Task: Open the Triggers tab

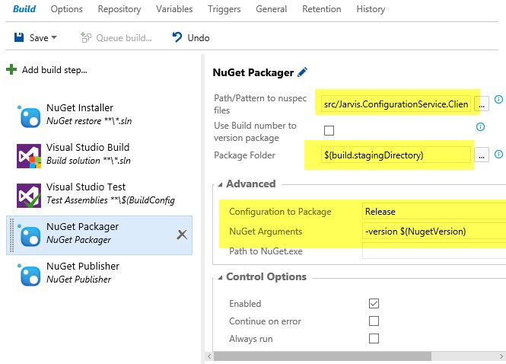Action: pos(224,9)
